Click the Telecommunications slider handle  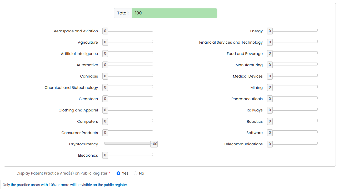[x=270, y=144]
